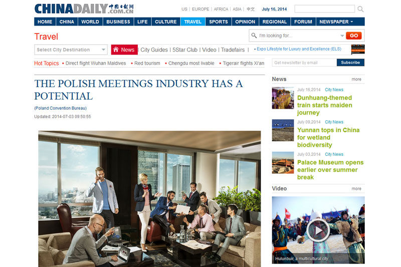The image size is (401, 267).
Task: Click the Palace Museum thumbnail image
Action: (283, 163)
